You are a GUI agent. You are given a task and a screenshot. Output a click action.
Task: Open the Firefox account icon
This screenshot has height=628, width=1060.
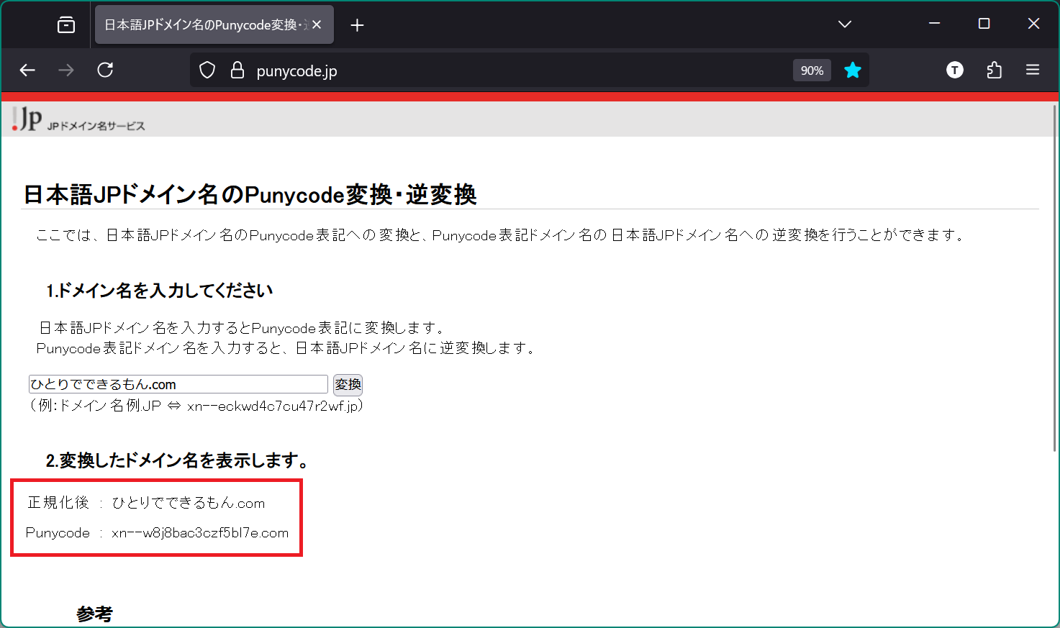(955, 70)
